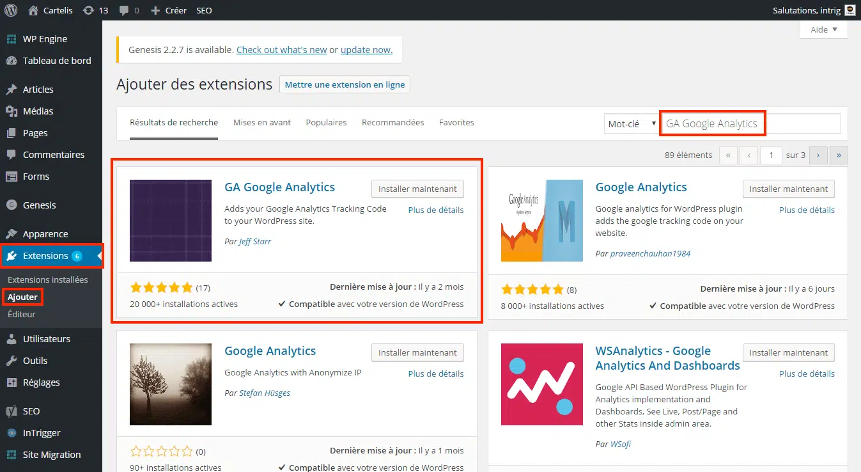Open the Créer new content menu
The width and height of the screenshot is (861, 472).
[x=169, y=10]
